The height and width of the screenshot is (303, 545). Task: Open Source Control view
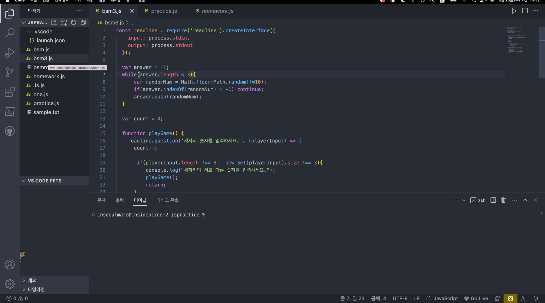coord(10,72)
